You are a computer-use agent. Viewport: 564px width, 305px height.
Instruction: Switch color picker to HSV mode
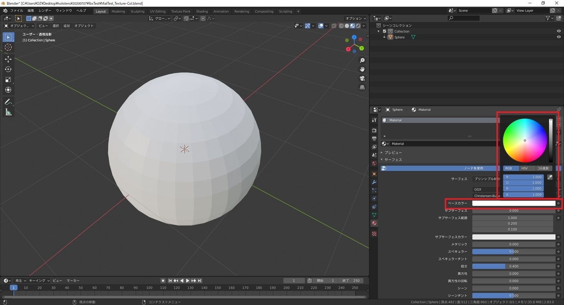coord(527,168)
